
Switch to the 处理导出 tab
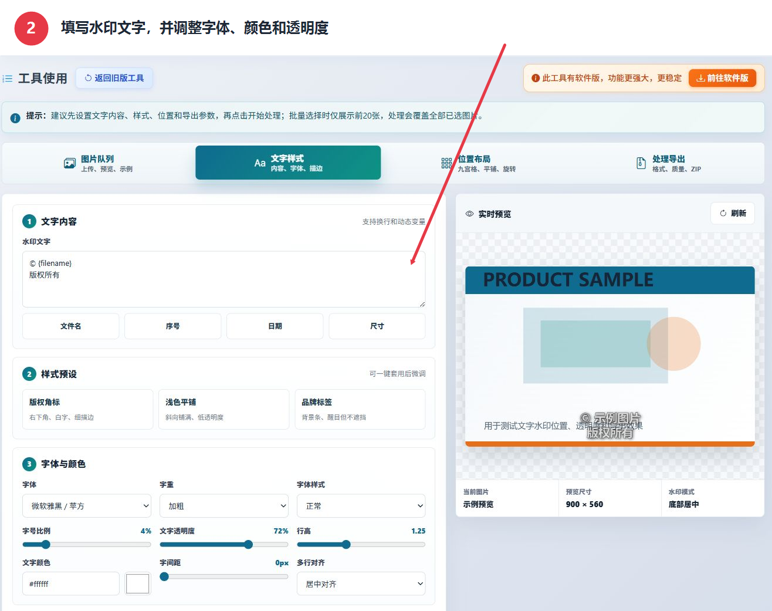pos(668,163)
